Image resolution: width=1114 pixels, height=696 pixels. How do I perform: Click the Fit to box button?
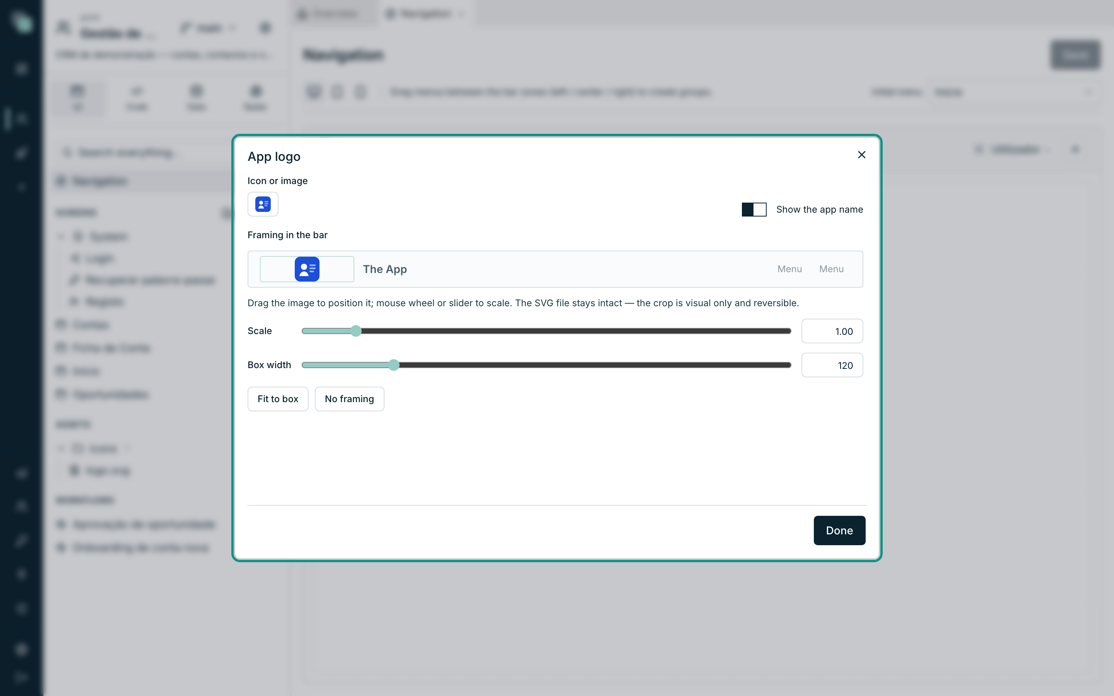pyautogui.click(x=278, y=399)
